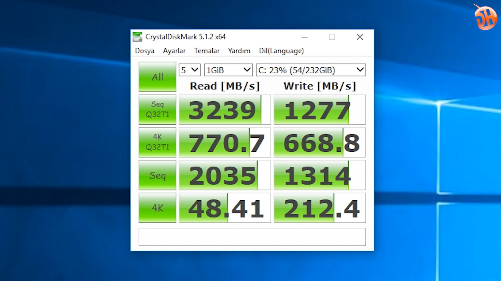This screenshot has width=501, height=281.
Task: Click the Seq Q32T1 write result 1277
Action: 320,110
